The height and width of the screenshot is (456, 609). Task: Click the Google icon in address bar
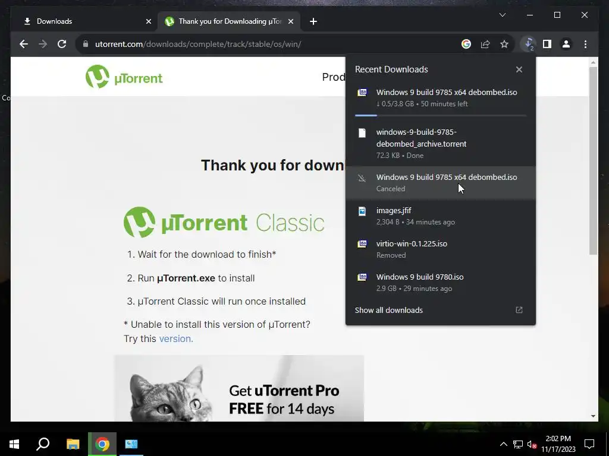(x=466, y=44)
